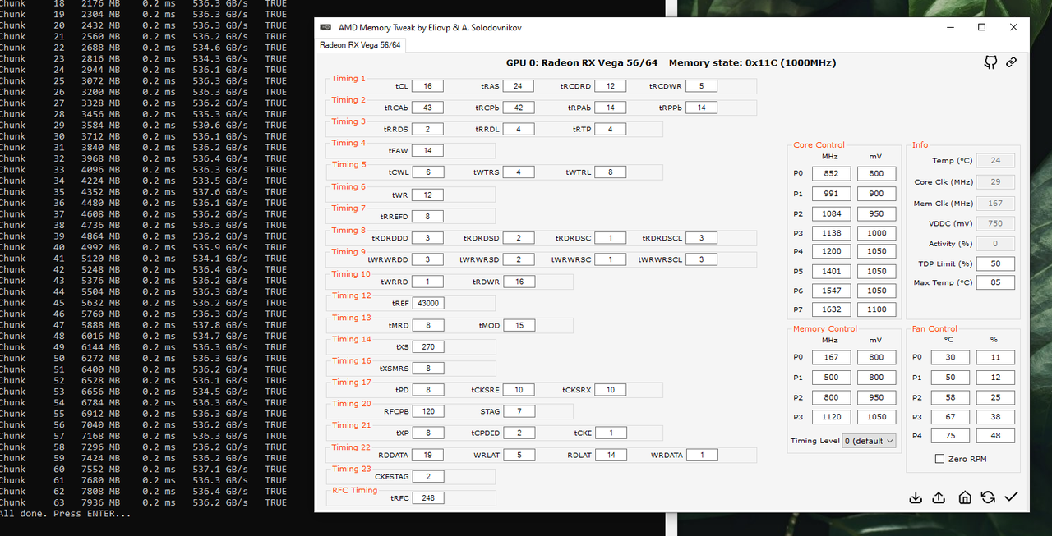This screenshot has width=1052, height=536.
Task: Click the tRPPb value box
Action: point(701,108)
